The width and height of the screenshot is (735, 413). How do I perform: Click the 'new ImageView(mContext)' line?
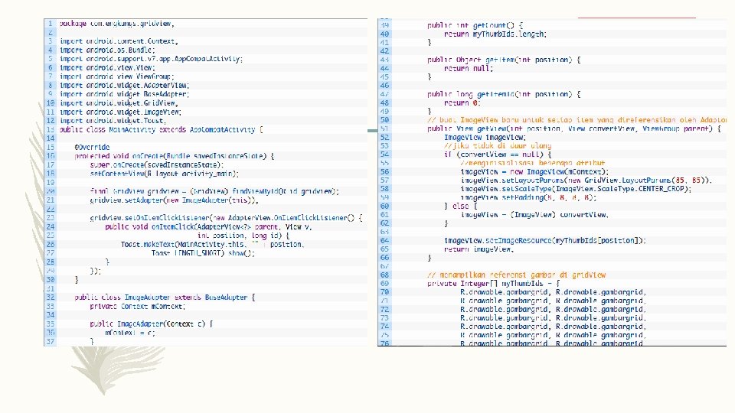click(535, 172)
